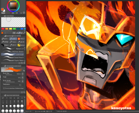Click duplicate sub tool icon
Viewport: 139px width, 113px height.
point(22,63)
